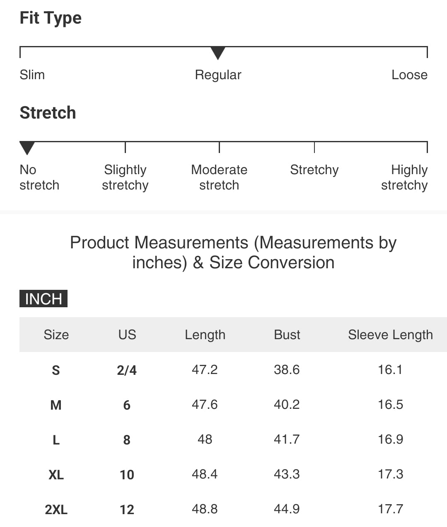Click the US column header
The image size is (447, 527).
coord(127,335)
